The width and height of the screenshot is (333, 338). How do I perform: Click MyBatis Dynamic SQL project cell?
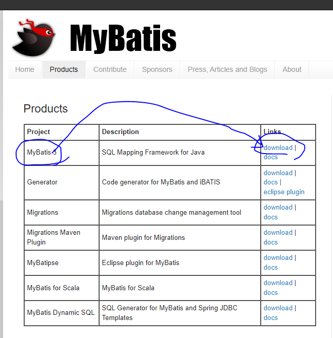(x=62, y=313)
